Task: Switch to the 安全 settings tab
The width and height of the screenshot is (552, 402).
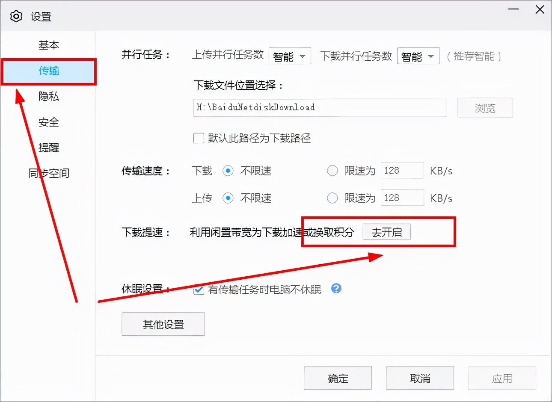Action: point(48,122)
